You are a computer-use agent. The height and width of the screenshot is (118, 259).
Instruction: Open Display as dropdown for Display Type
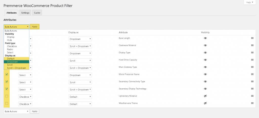click(80, 53)
